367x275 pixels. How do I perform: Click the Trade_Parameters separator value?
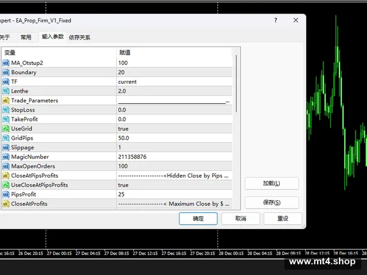tap(174, 101)
